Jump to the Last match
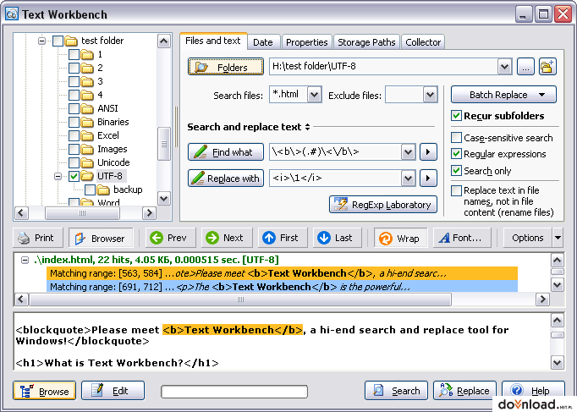Viewport: 577px width, 412px height. click(x=337, y=238)
